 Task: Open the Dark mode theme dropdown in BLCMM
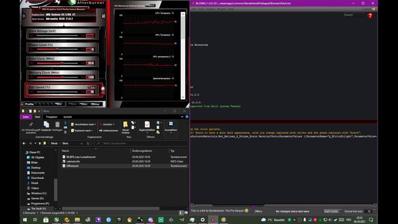[333, 212]
